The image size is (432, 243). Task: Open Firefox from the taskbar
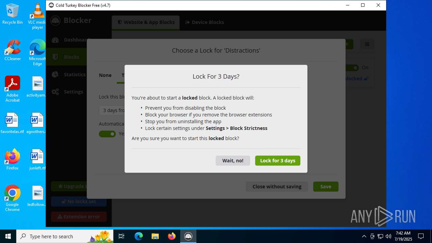172,236
